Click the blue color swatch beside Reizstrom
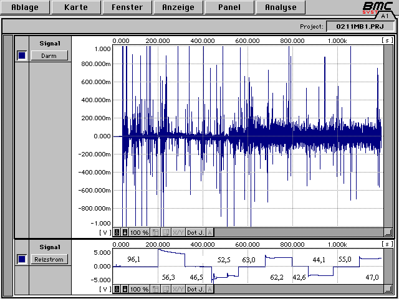 point(22,259)
